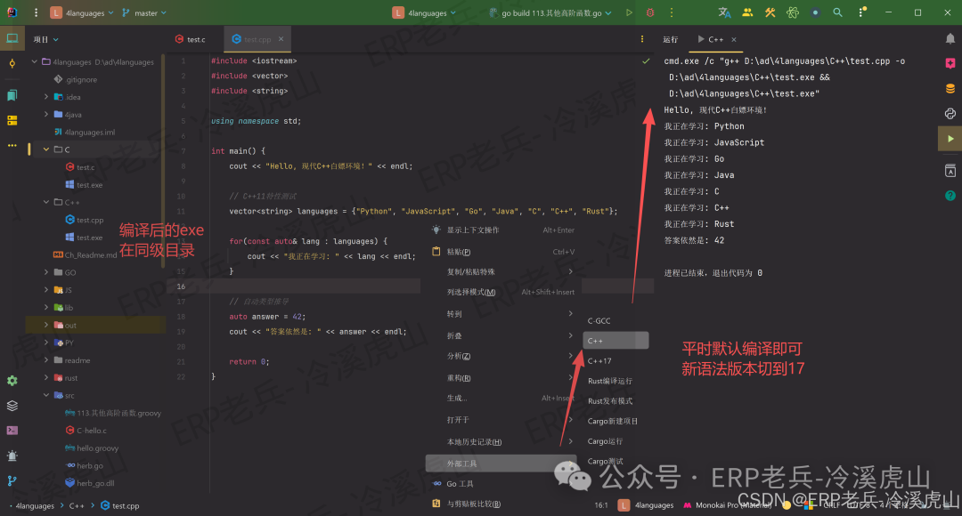The width and height of the screenshot is (962, 516).
Task: Select herb_go.dll file in tree
Action: tap(95, 483)
